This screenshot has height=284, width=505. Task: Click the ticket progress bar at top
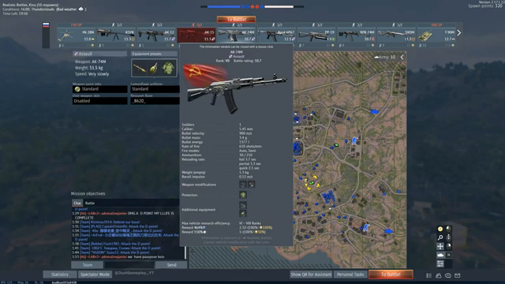tap(252, 6)
